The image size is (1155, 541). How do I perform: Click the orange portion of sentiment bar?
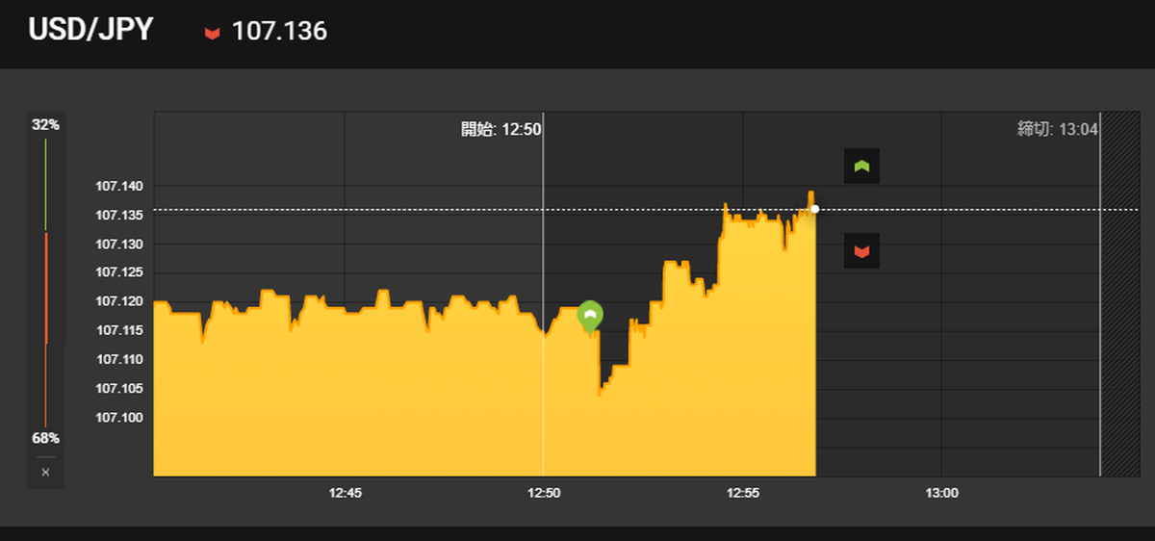pyautogui.click(x=45, y=289)
